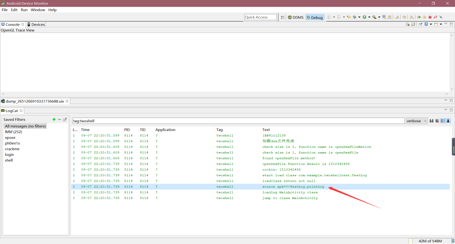Open the Window menu
This screenshot has width=455, height=244.
pyautogui.click(x=38, y=10)
